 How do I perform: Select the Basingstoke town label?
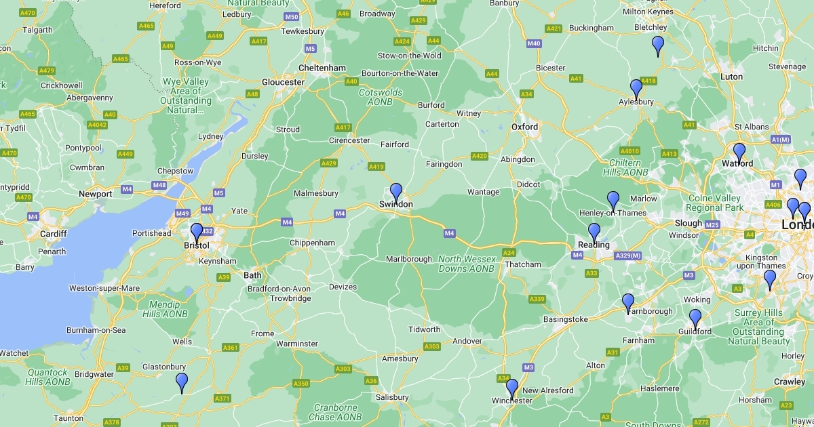(x=566, y=319)
